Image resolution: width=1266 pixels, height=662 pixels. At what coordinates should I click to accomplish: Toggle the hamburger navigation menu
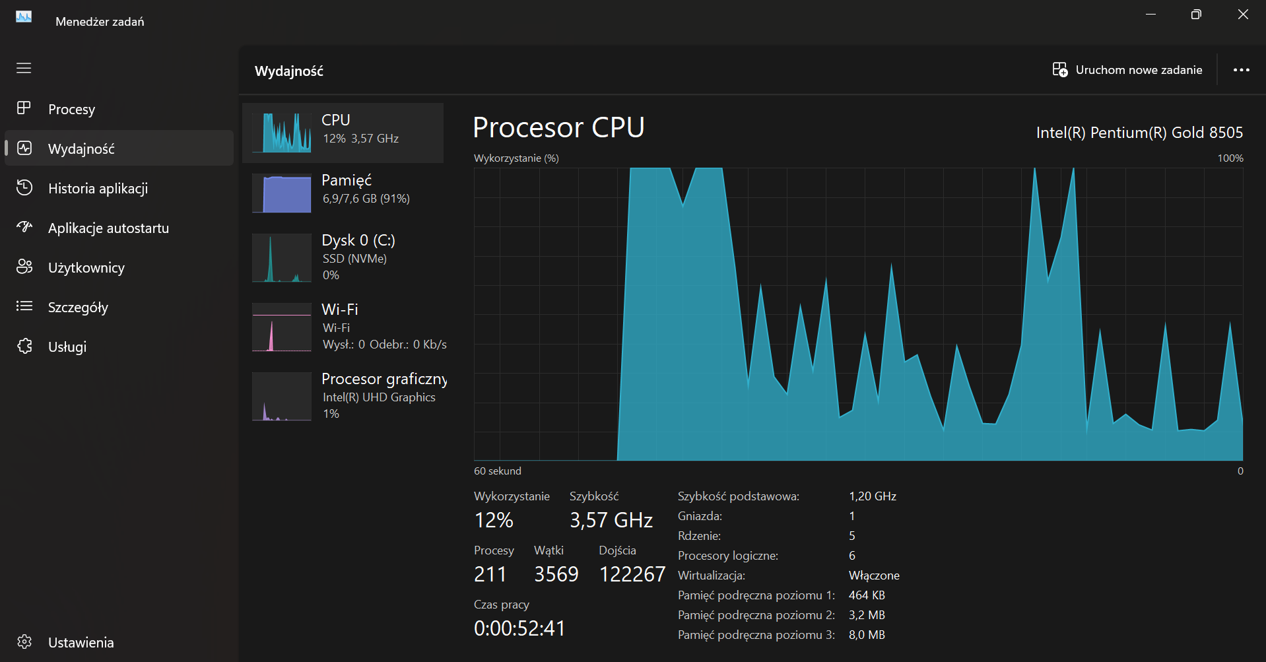(24, 68)
